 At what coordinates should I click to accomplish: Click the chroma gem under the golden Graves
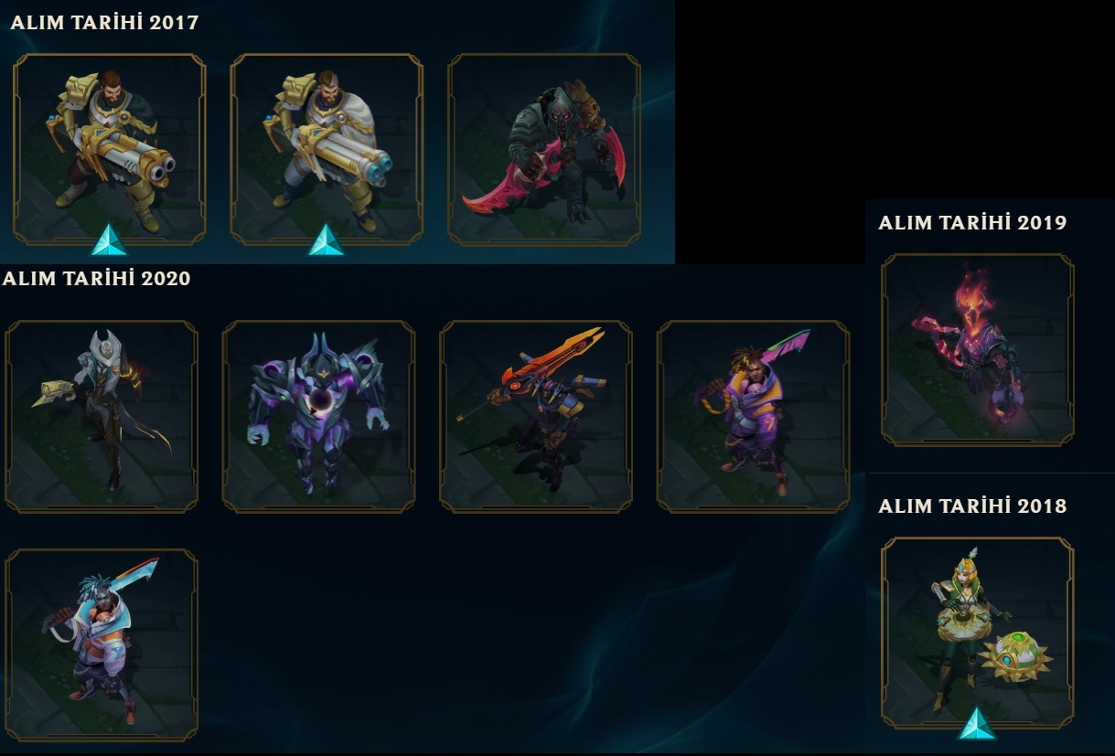(x=109, y=240)
